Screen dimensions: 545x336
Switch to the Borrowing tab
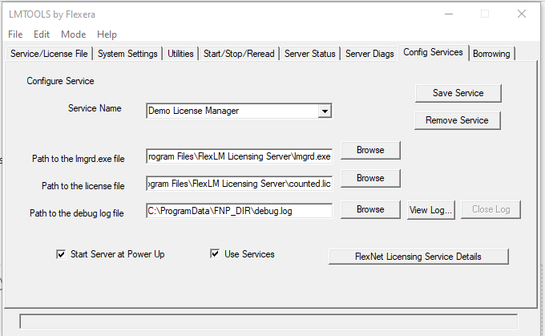[491, 54]
